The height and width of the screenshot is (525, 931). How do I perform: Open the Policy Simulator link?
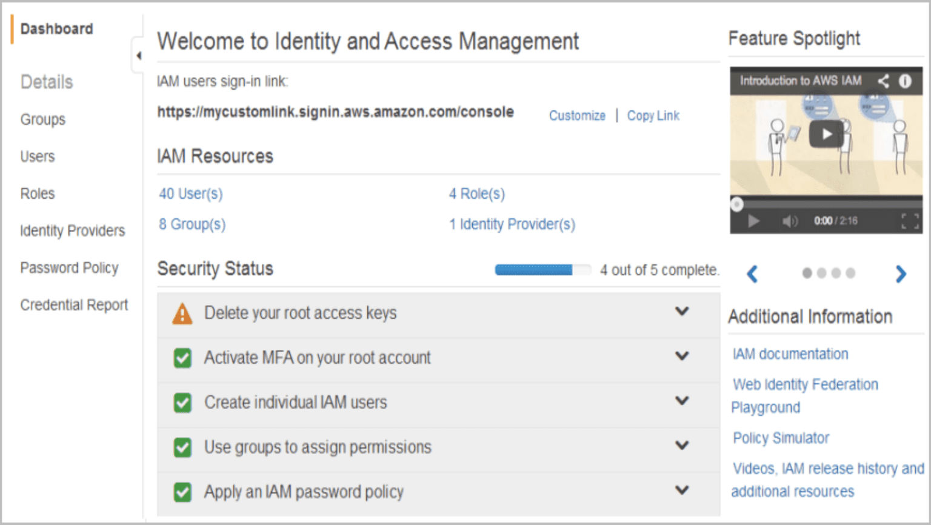click(781, 438)
